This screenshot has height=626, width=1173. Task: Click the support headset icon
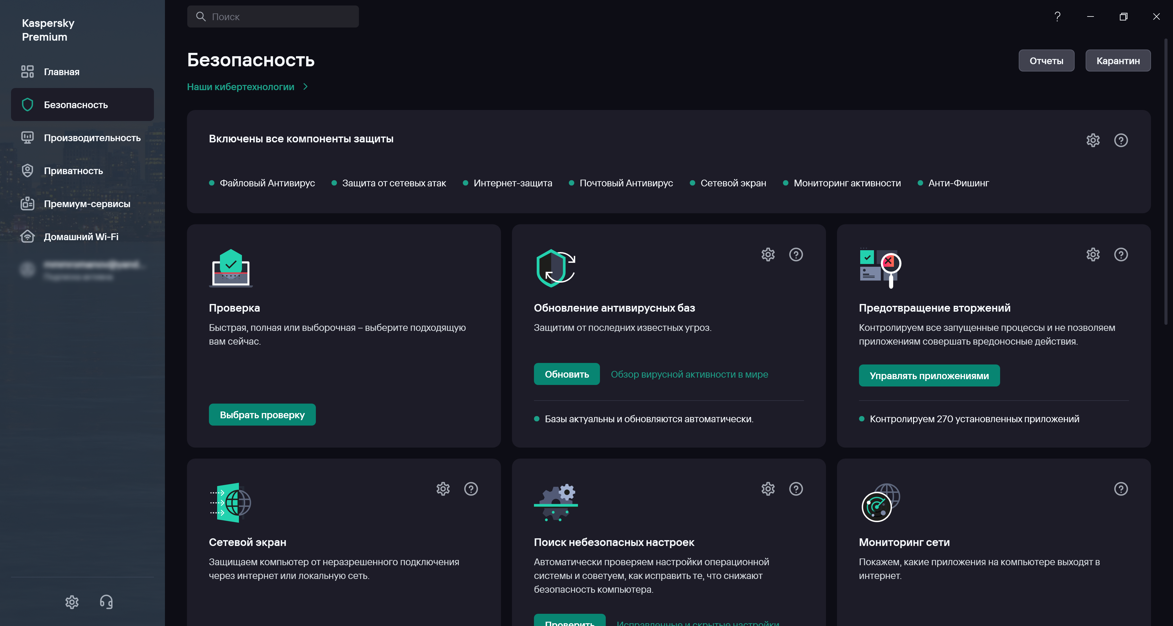coord(106,602)
